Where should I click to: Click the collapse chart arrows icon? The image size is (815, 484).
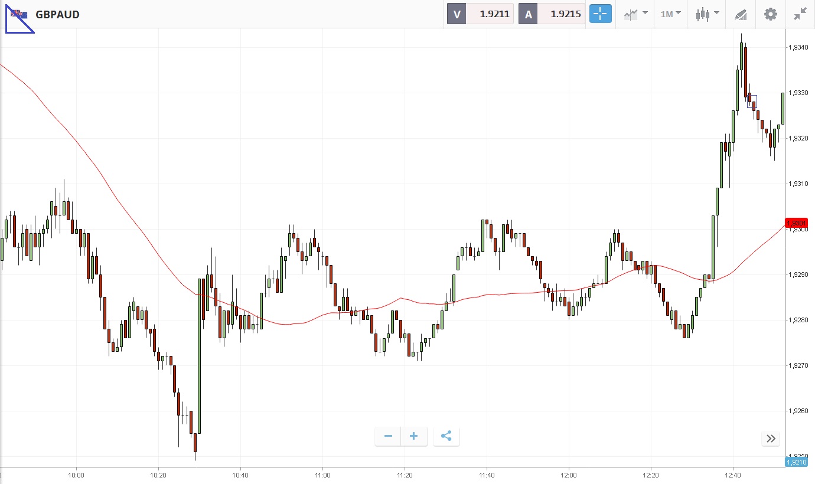click(x=800, y=14)
